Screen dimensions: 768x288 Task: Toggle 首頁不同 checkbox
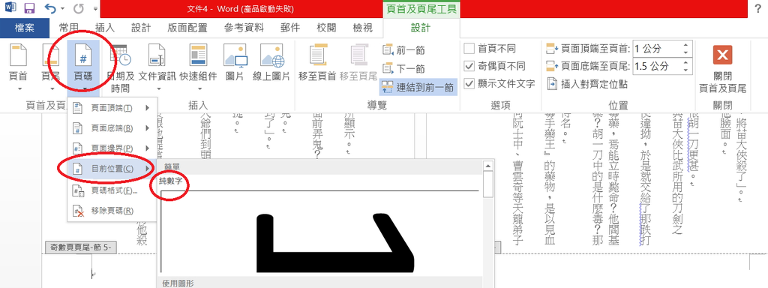point(469,49)
